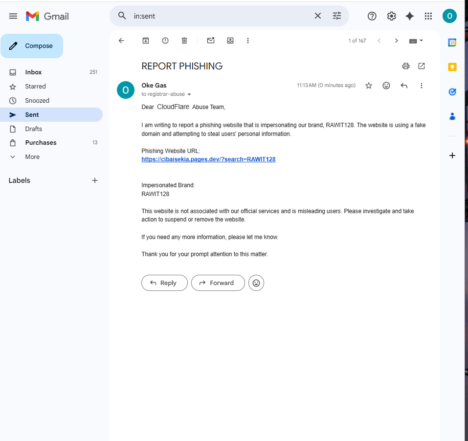Open Google Tasks side panel
The height and width of the screenshot is (441, 468).
coord(452,91)
